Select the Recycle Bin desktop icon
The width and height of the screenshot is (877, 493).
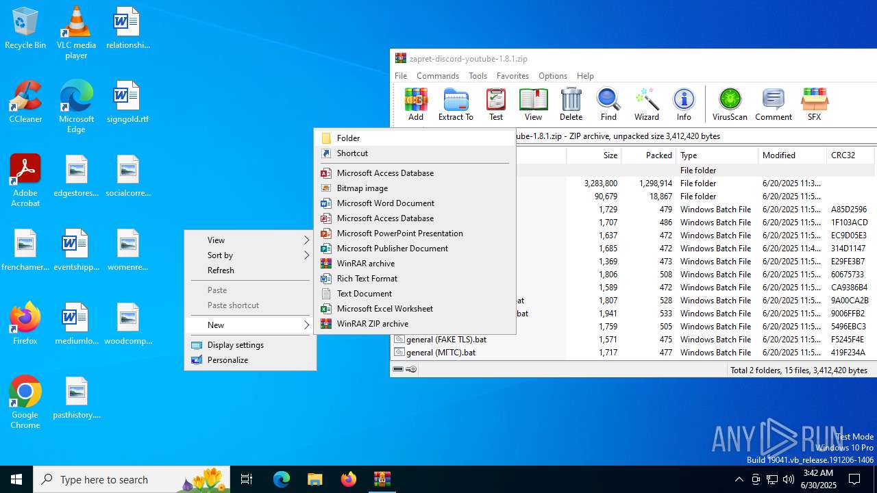pos(25,28)
